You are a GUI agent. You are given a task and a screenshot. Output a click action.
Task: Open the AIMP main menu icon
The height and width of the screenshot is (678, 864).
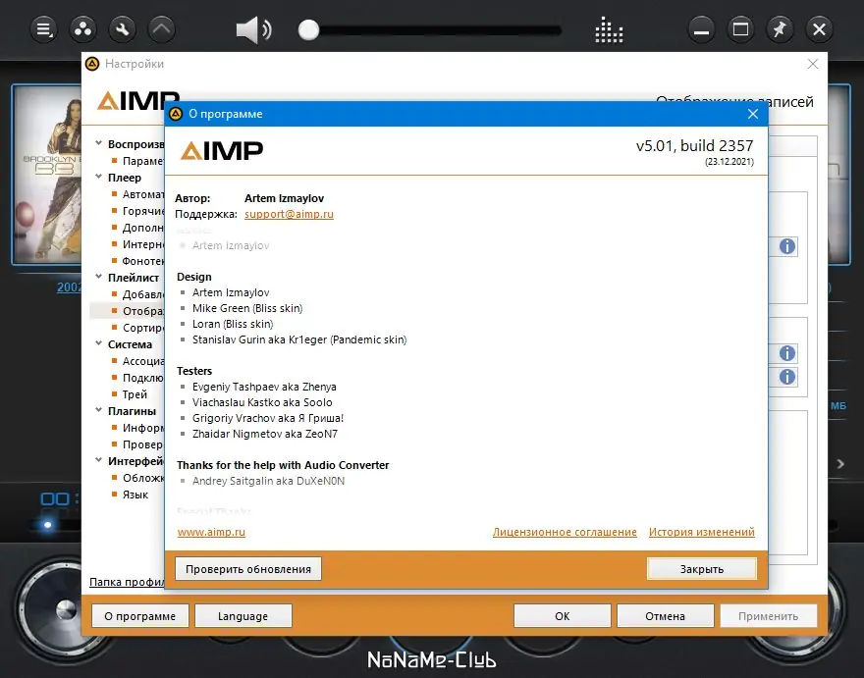coord(43,29)
